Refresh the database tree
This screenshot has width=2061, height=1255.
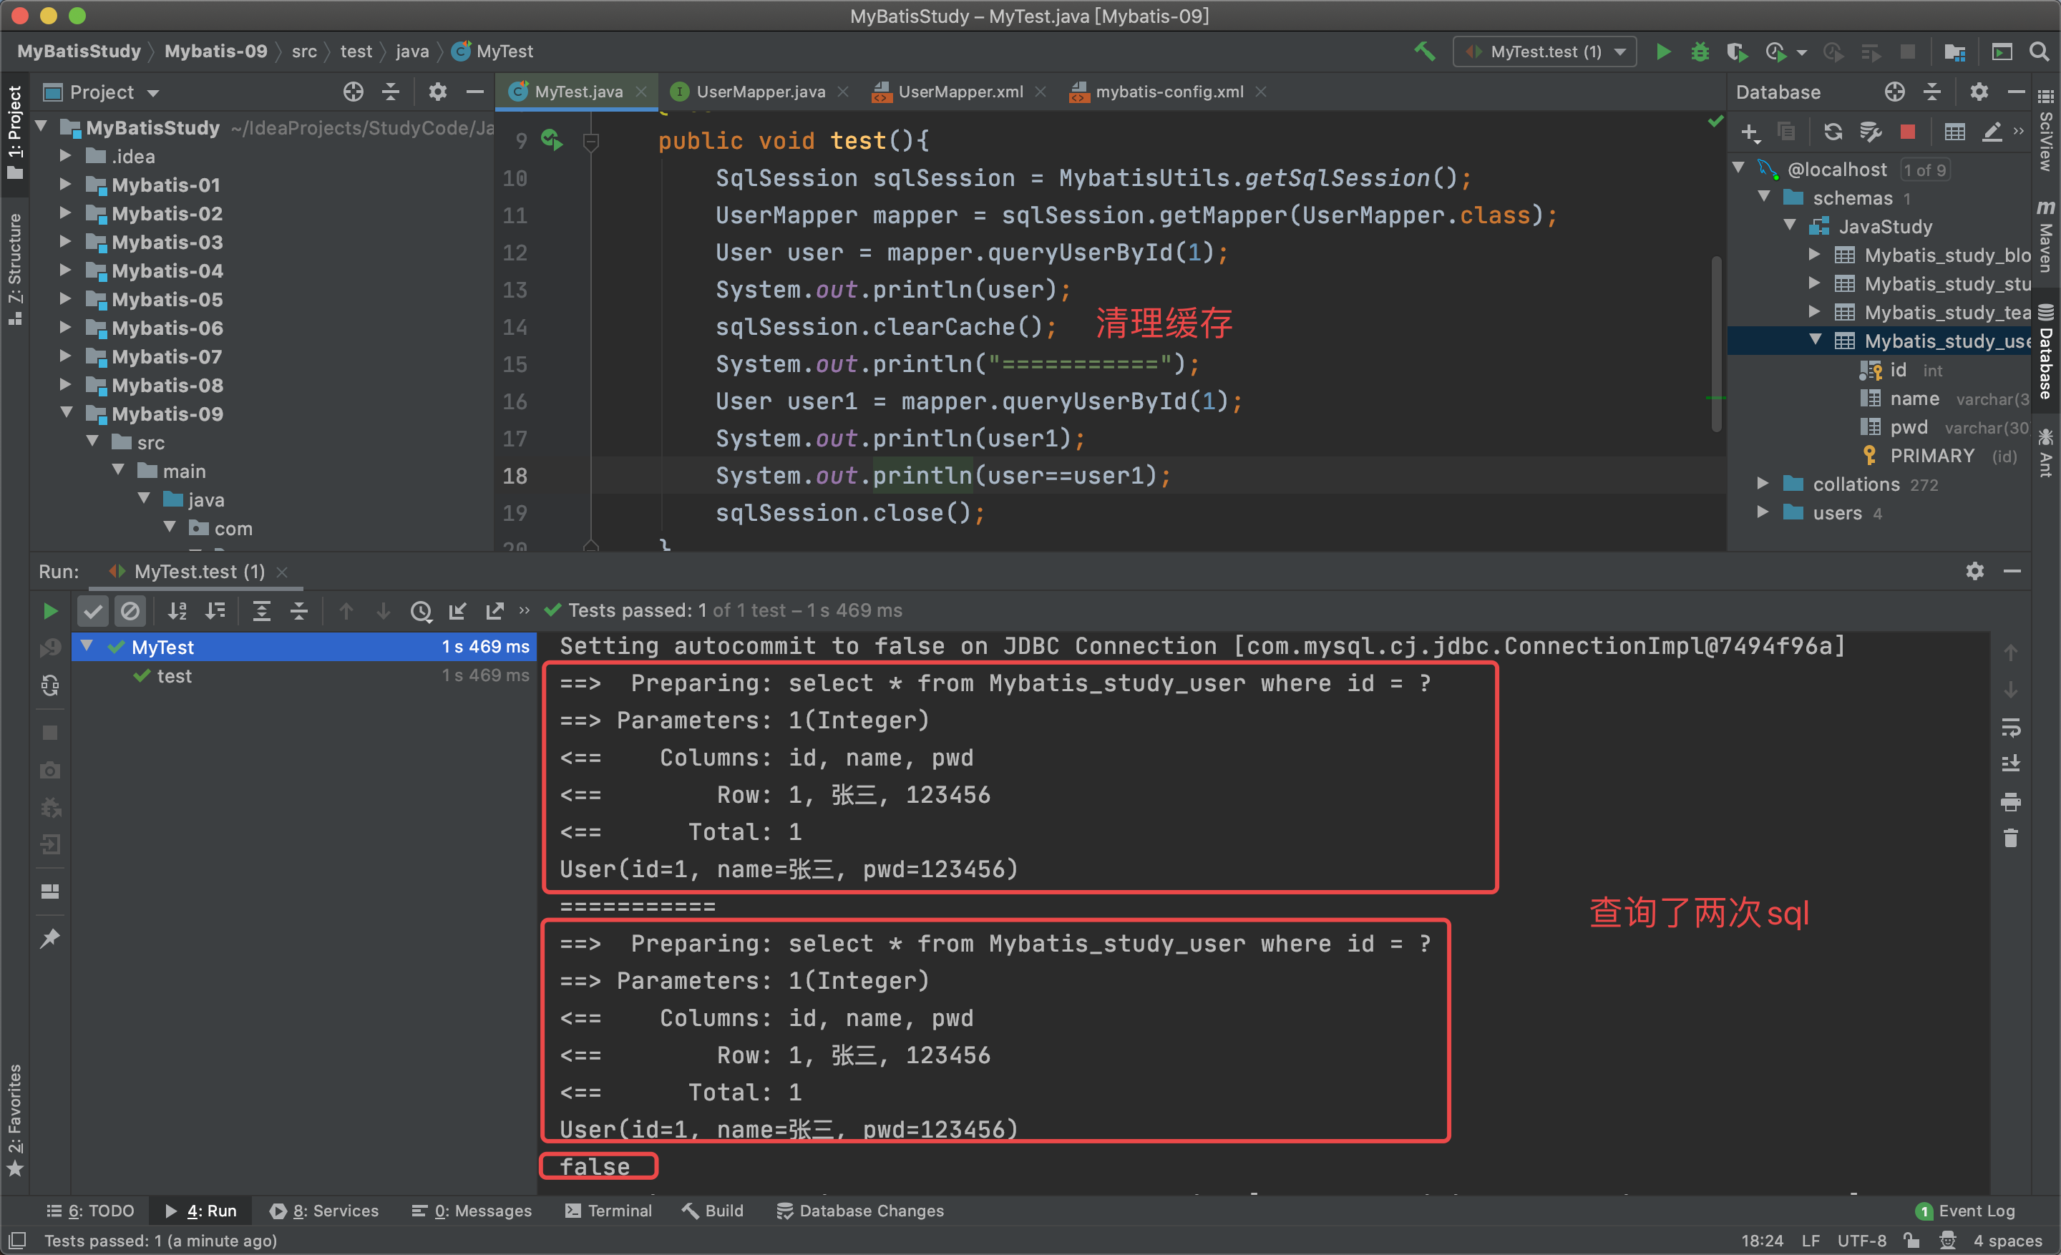point(1833,131)
